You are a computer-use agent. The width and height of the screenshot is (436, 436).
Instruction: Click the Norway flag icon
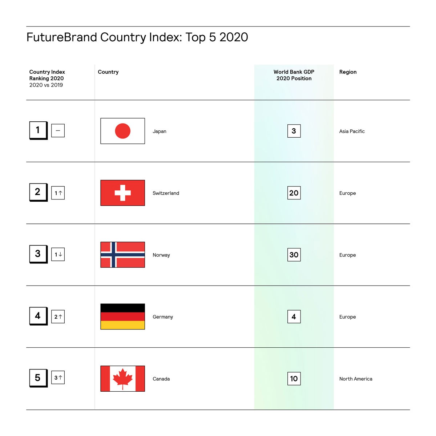click(x=122, y=255)
